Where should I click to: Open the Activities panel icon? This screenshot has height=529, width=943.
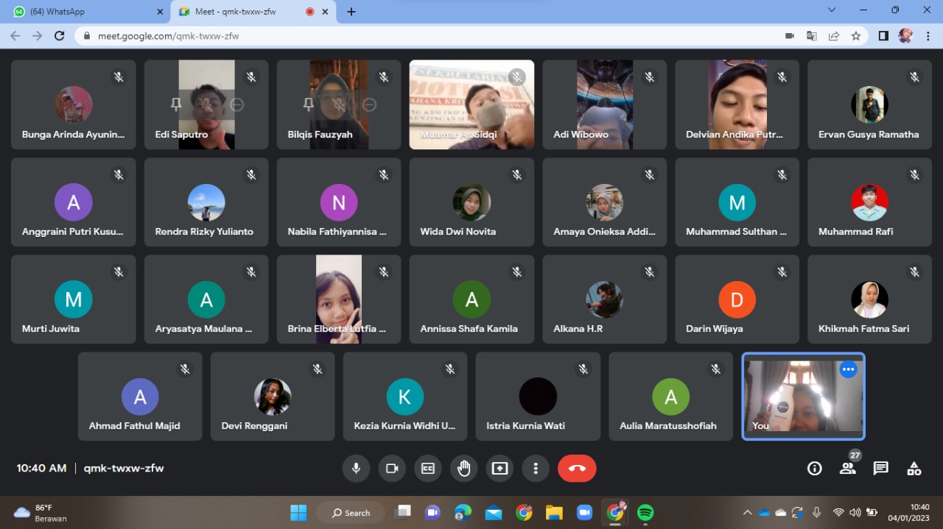point(914,469)
